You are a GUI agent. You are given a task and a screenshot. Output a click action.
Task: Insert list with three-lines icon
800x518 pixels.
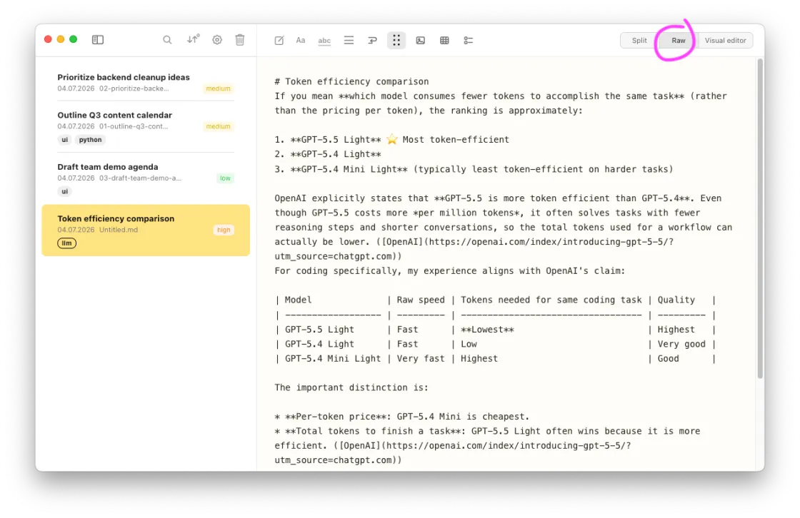click(349, 40)
